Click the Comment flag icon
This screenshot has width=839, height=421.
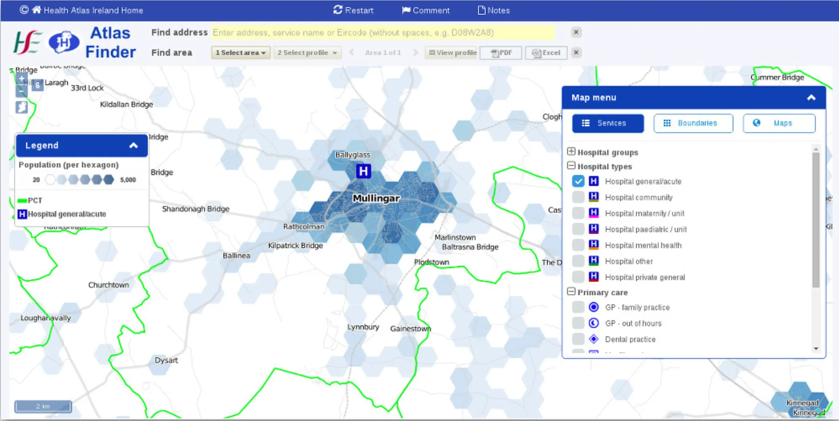pyautogui.click(x=406, y=10)
